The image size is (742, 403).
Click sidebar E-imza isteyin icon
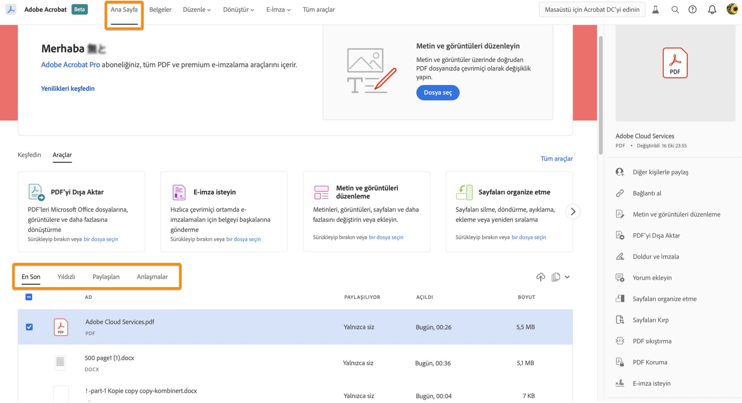click(620, 384)
